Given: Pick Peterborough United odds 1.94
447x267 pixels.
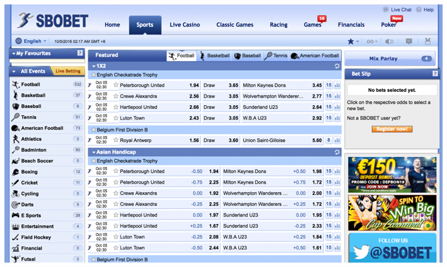Looking at the screenshot, I should point(194,85).
